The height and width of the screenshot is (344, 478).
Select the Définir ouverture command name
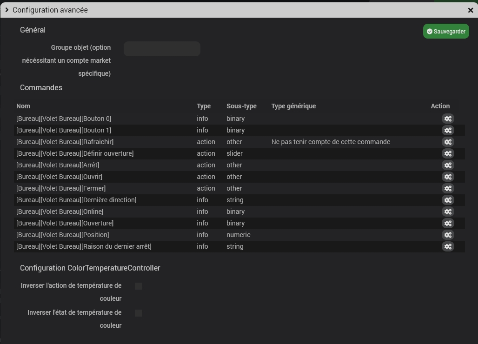click(x=75, y=153)
